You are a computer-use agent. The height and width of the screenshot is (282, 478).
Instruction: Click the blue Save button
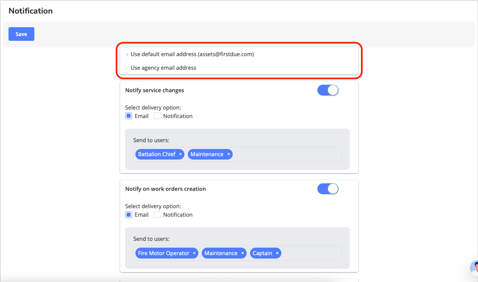click(x=21, y=34)
